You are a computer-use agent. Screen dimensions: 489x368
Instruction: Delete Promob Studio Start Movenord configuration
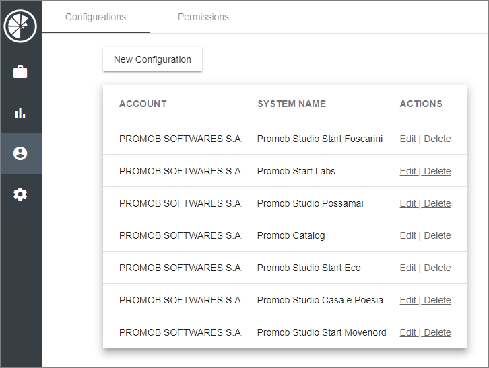click(x=437, y=332)
